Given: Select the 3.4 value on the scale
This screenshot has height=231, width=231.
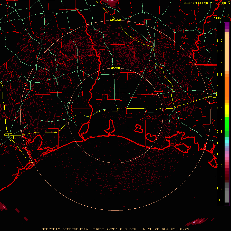Looking at the screenshot, I should click(219, 120).
